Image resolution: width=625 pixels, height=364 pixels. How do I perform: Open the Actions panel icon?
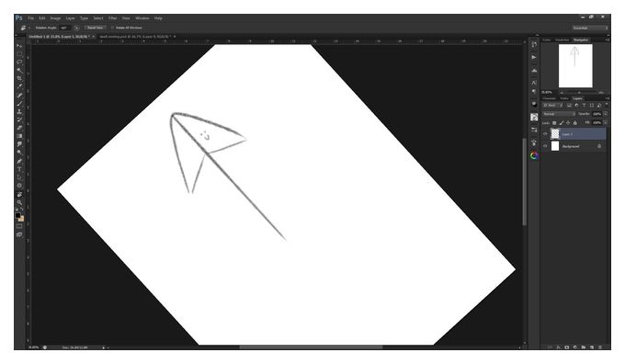534,57
